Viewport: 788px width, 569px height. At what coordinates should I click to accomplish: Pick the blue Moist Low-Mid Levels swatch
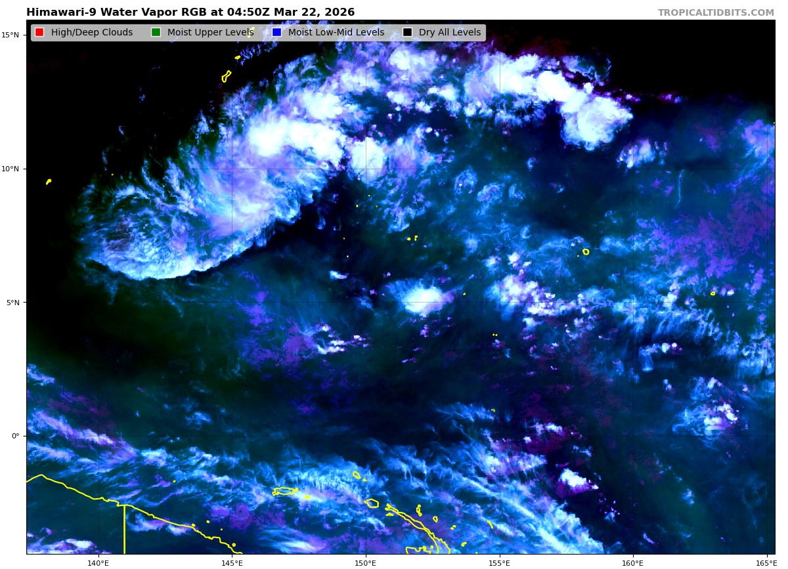(x=276, y=33)
